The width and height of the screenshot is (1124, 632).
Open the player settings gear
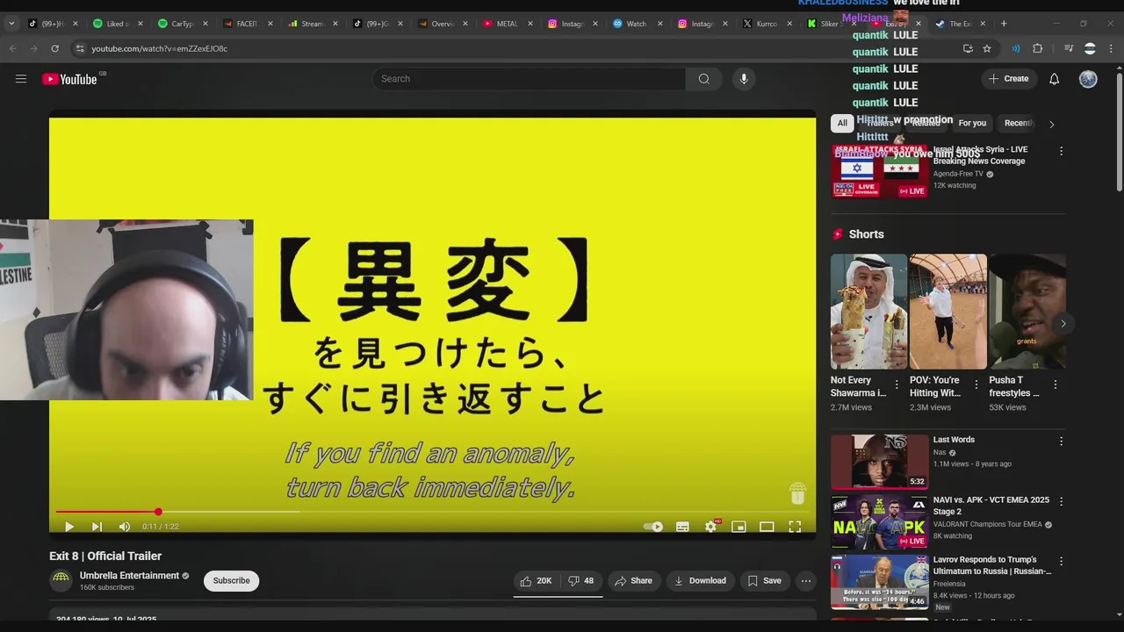pyautogui.click(x=710, y=527)
